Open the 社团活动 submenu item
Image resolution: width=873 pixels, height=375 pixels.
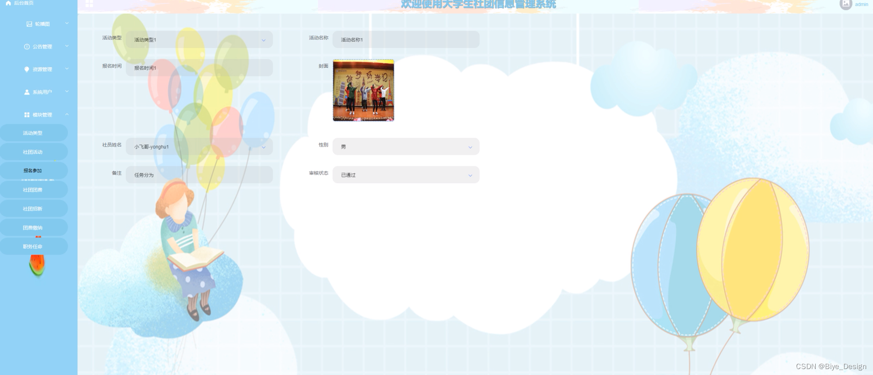pyautogui.click(x=33, y=152)
